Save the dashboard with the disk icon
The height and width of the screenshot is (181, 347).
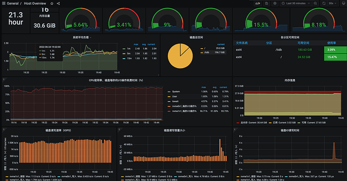[x=267, y=4]
